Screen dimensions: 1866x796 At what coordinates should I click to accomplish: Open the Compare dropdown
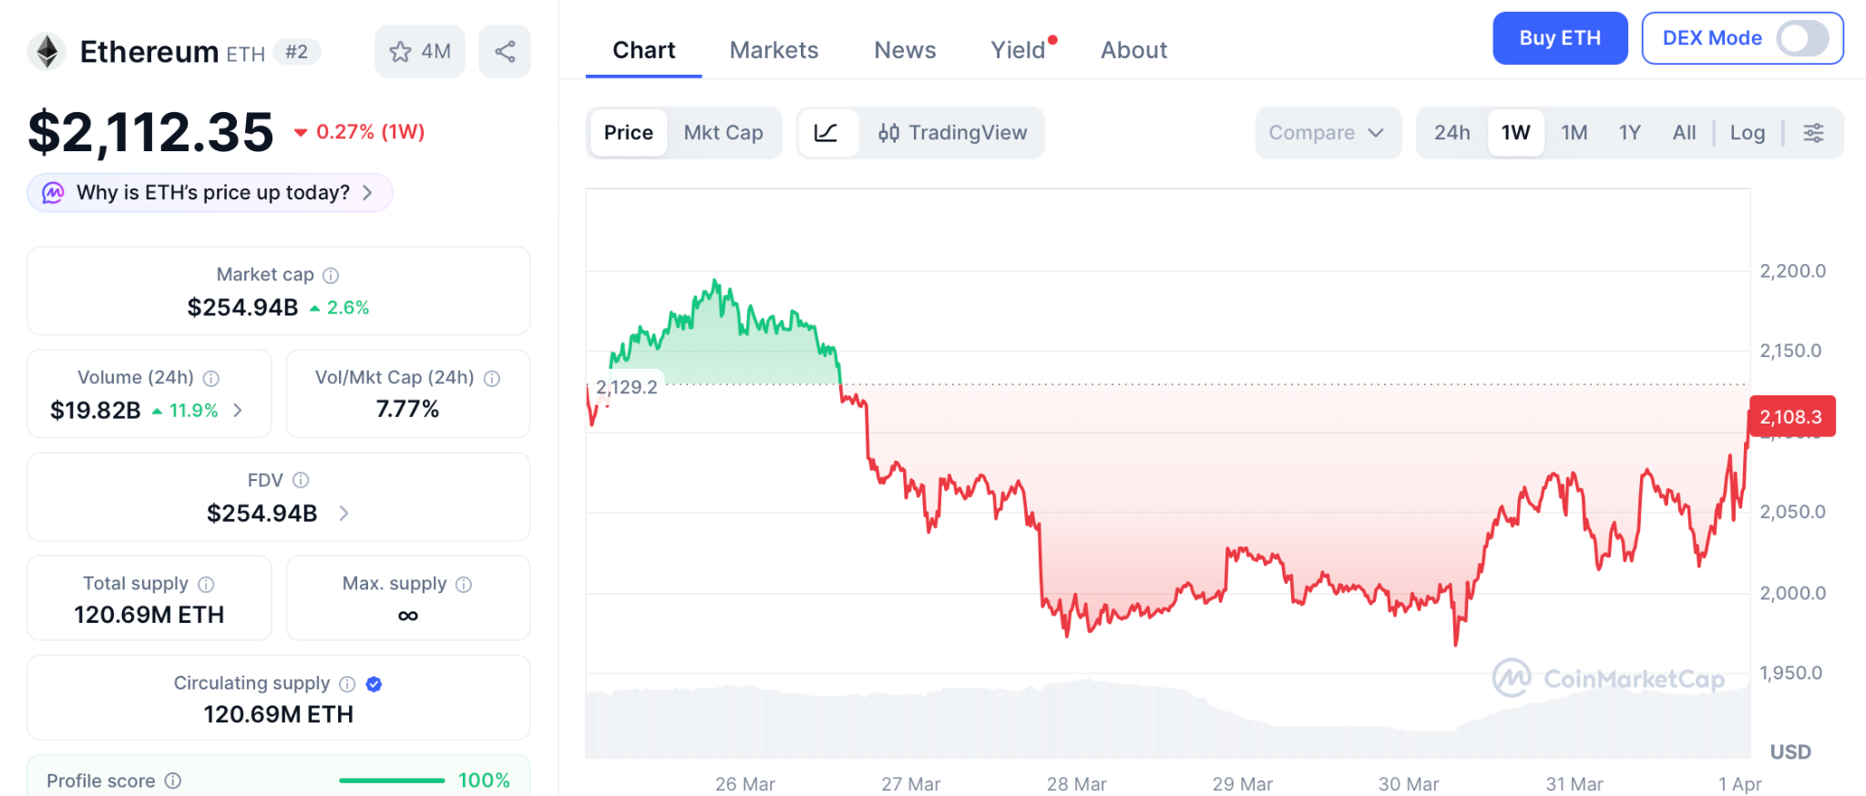point(1326,133)
